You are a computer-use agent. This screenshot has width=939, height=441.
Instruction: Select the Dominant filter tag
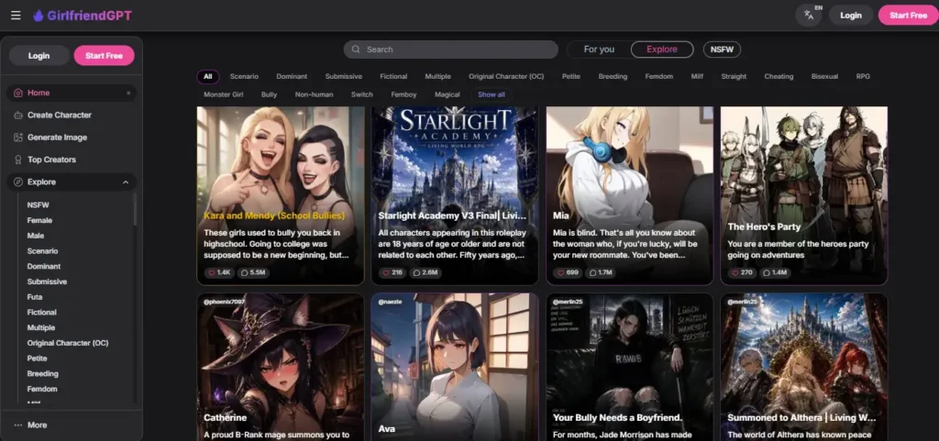click(x=292, y=77)
